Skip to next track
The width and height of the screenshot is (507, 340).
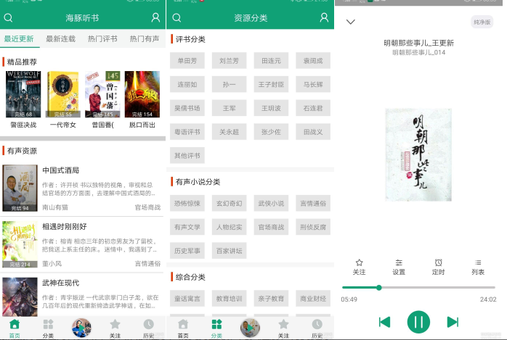point(453,322)
